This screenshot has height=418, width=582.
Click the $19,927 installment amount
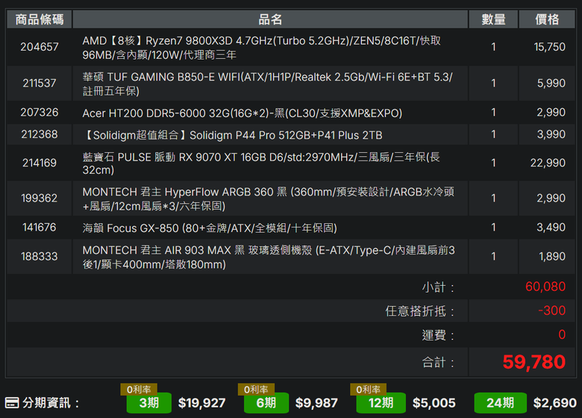pyautogui.click(x=202, y=403)
